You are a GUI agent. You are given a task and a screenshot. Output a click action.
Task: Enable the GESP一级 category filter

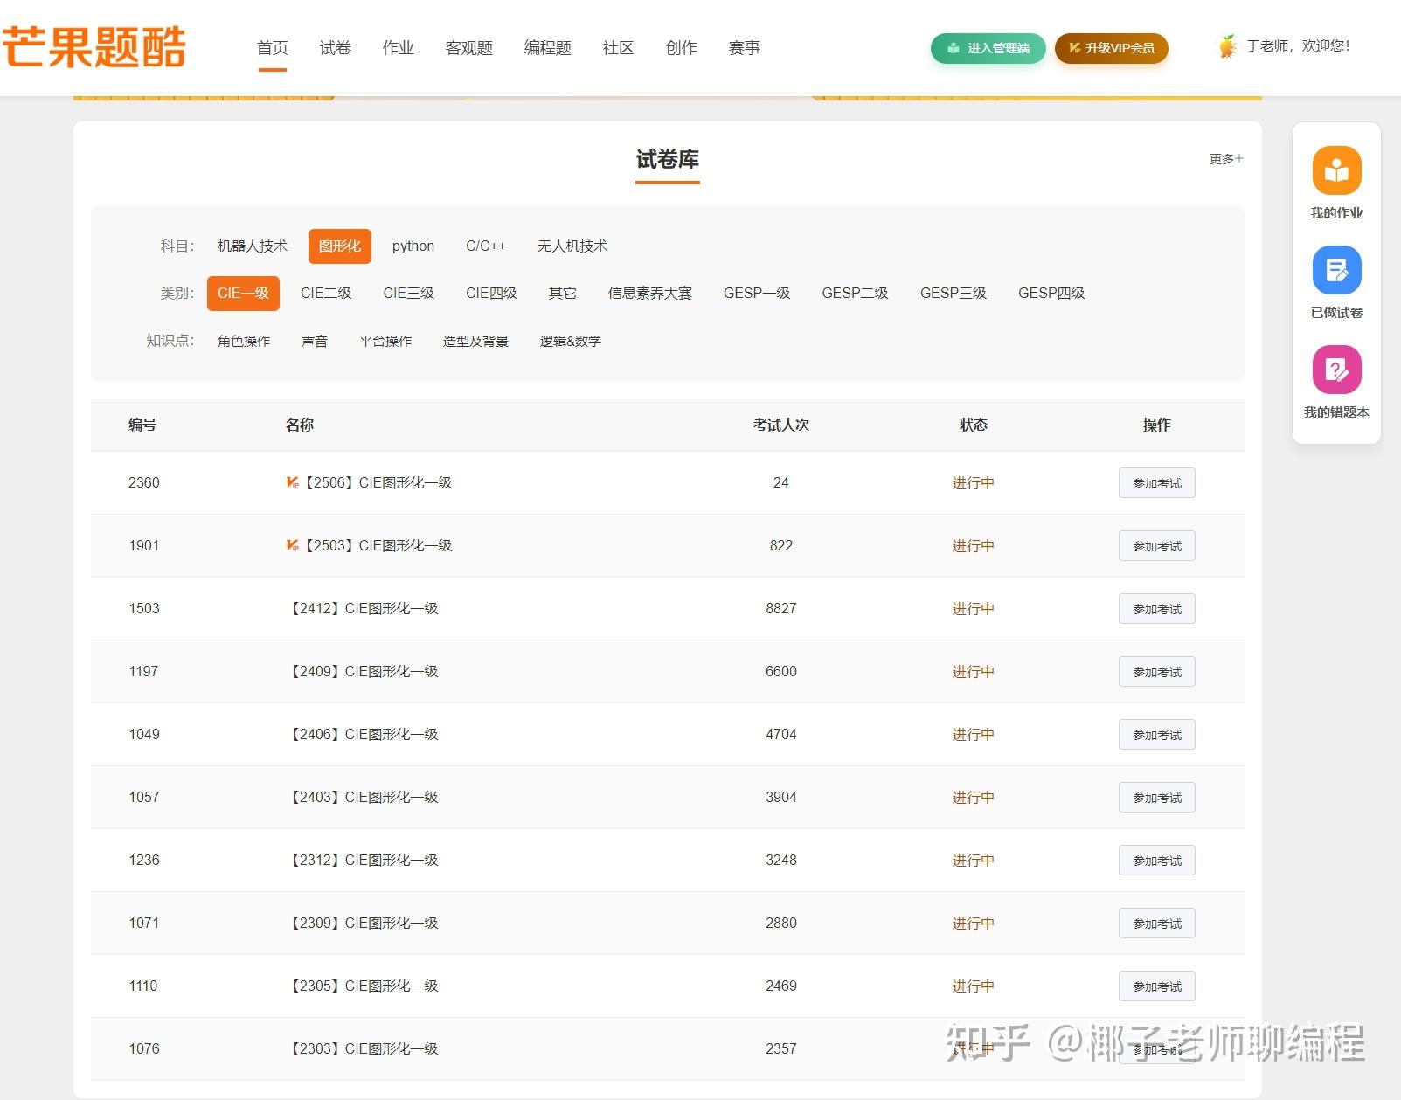click(756, 293)
